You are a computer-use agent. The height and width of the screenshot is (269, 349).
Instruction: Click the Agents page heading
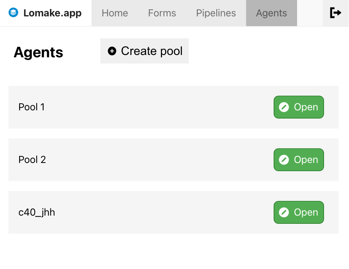(x=38, y=53)
